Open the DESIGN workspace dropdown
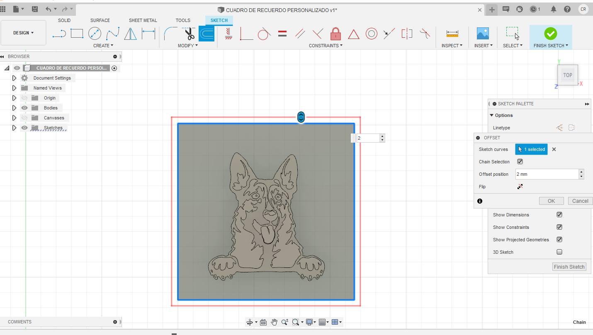The width and height of the screenshot is (593, 335). coord(23,33)
